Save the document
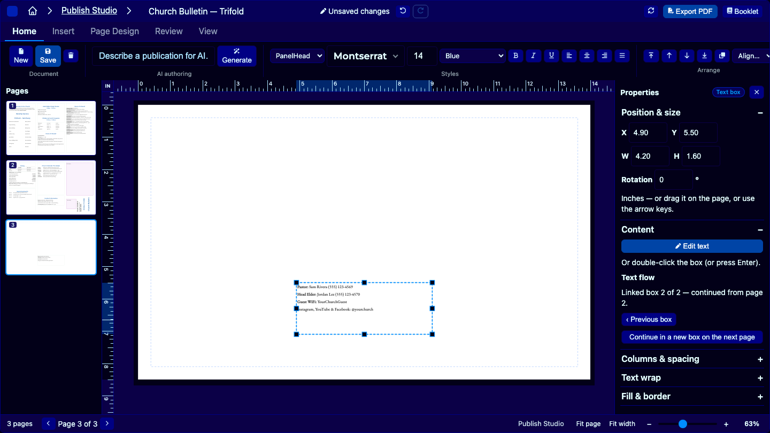The width and height of the screenshot is (770, 433). [48, 56]
